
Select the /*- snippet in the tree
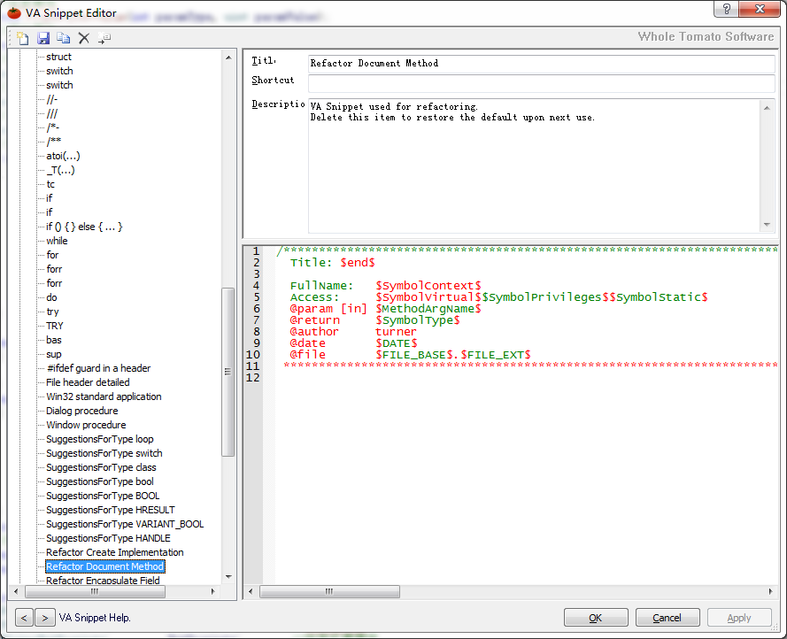[53, 127]
